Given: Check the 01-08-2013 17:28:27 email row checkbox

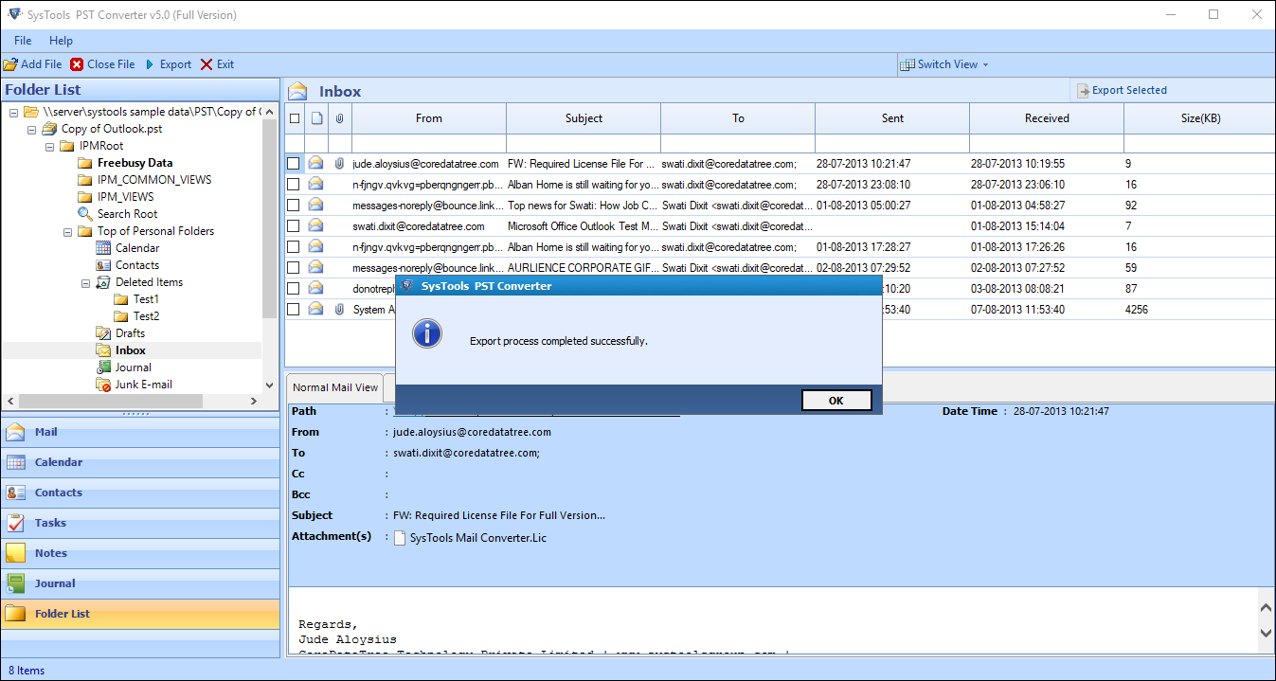Looking at the screenshot, I should coord(294,247).
